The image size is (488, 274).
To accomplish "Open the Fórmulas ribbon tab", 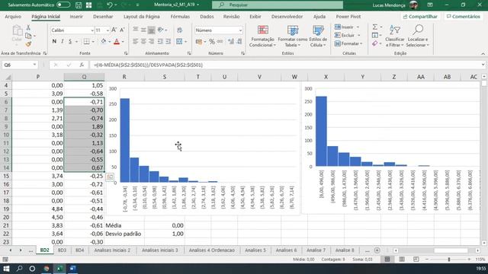I will click(180, 17).
